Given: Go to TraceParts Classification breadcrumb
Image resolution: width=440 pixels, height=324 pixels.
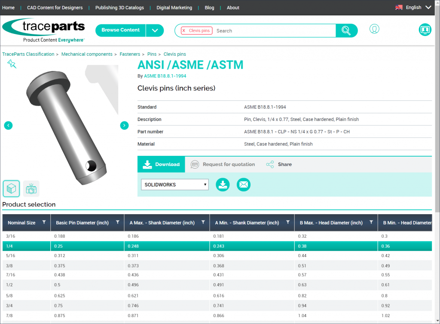Looking at the screenshot, I should 28,54.
